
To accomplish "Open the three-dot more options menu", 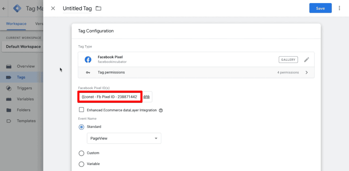I will click(339, 8).
